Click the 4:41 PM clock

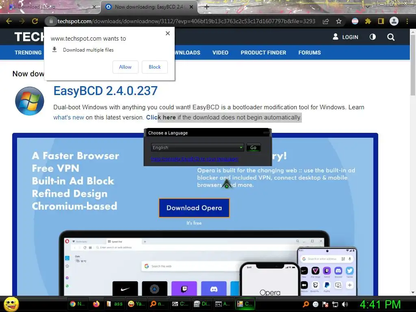coord(380,304)
